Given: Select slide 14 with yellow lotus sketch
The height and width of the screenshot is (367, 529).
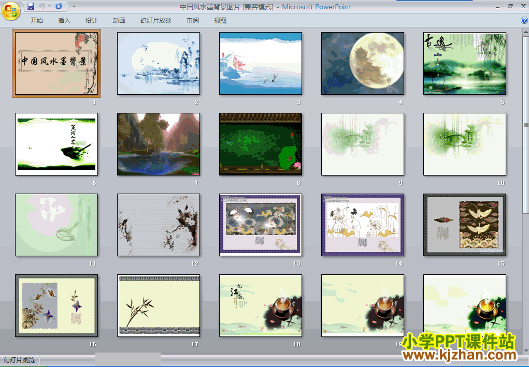Looking at the screenshot, I should (363, 225).
